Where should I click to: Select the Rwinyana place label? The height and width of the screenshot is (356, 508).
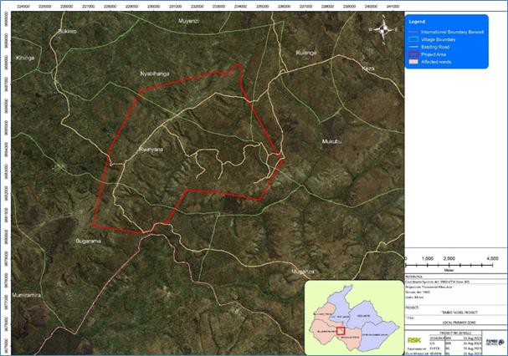tap(149, 149)
